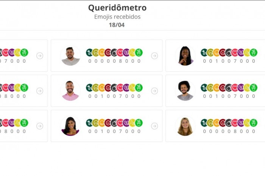Click the Queridômetro heading
This screenshot has width=265, height=176.
(x=117, y=8)
